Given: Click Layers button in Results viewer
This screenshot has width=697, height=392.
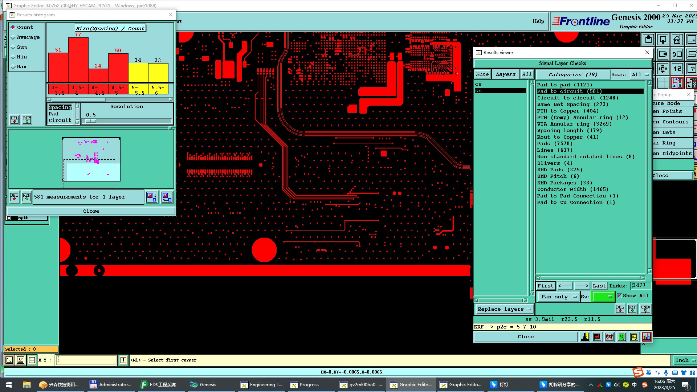Looking at the screenshot, I should (505, 74).
